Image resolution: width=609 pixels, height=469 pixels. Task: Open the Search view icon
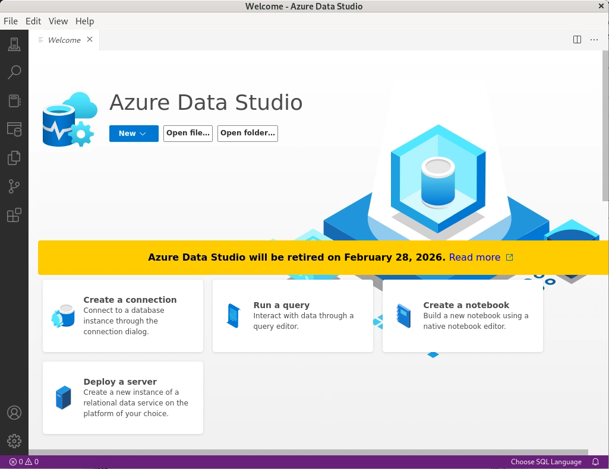14,72
